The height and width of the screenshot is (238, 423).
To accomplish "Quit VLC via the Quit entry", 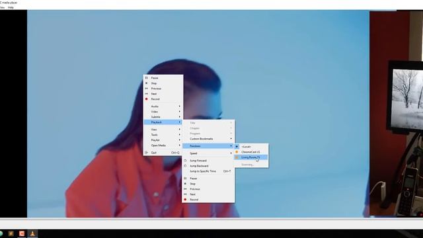I will 163,153.
